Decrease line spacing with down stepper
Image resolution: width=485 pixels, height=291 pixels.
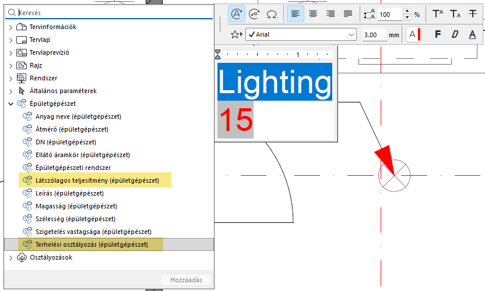click(x=407, y=17)
